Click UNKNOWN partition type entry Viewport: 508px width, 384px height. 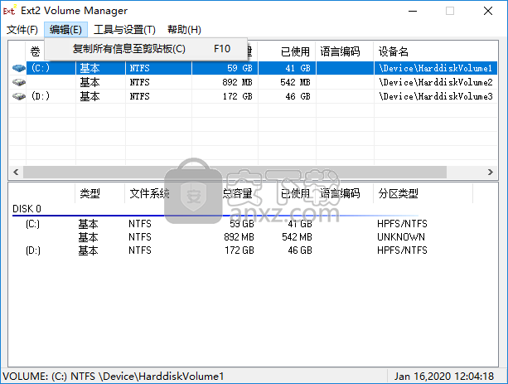401,237
